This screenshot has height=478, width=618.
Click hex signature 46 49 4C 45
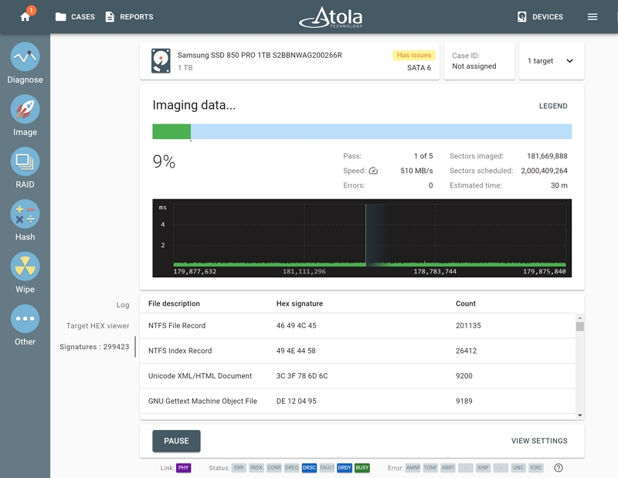(x=296, y=326)
